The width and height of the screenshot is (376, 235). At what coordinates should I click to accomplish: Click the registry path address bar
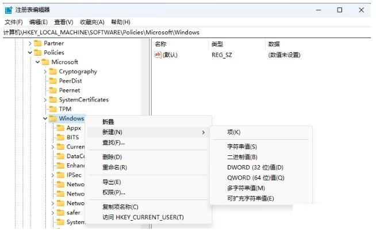[187, 33]
